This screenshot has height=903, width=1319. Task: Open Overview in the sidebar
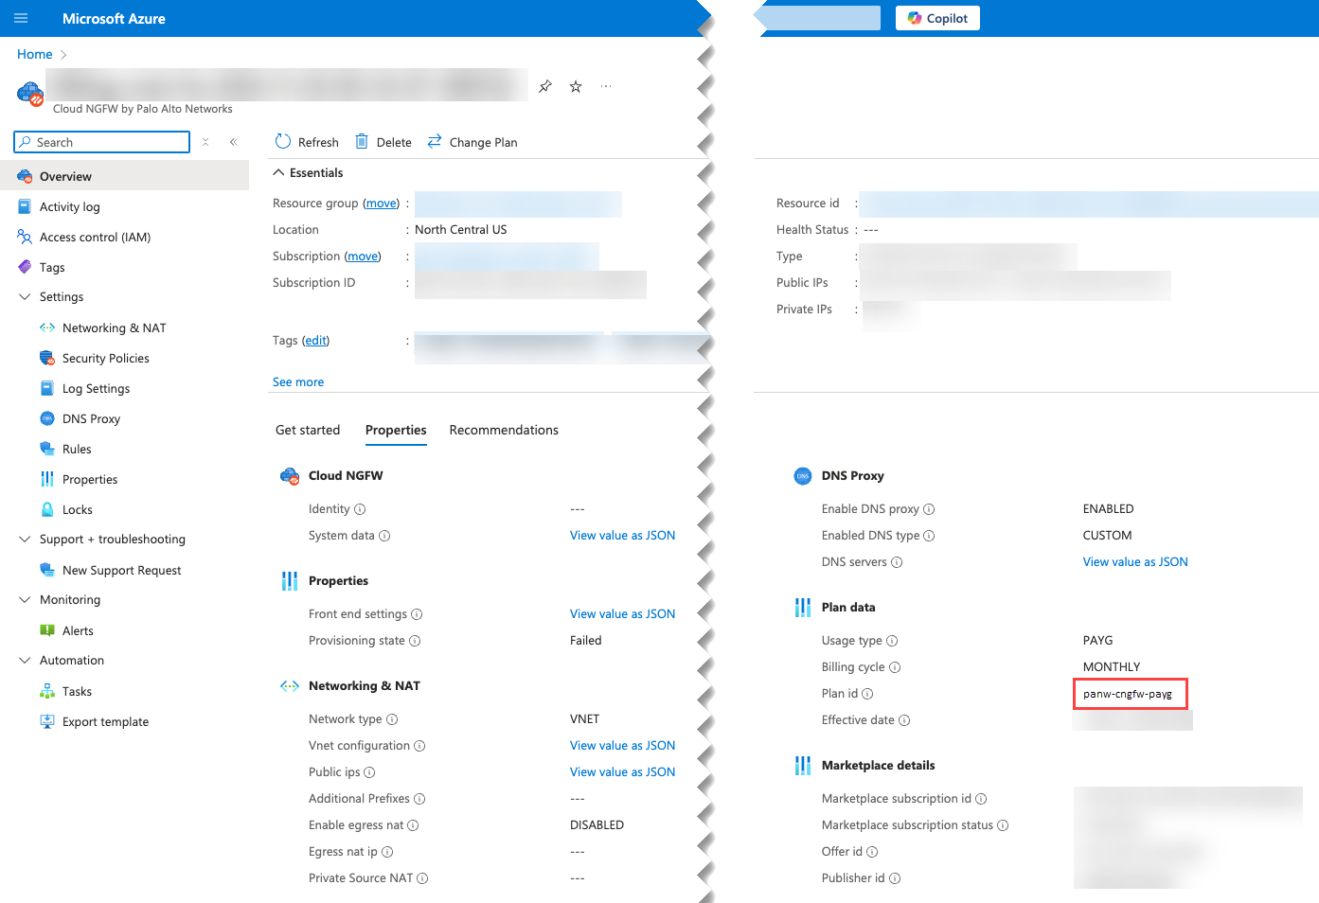point(124,176)
